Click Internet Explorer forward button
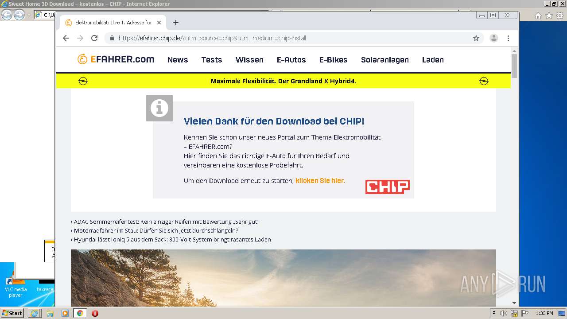567x319 pixels. [x=19, y=15]
